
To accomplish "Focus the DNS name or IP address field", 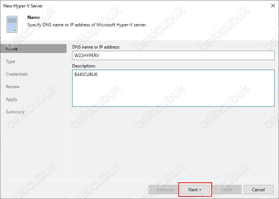I will pyautogui.click(x=173, y=56).
